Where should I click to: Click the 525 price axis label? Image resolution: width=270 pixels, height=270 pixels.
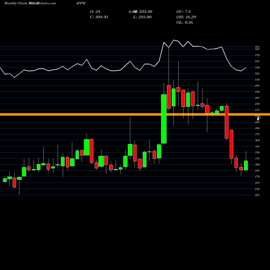(x=257, y=73)
